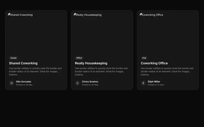Click the 'Posted on 26 May' date
The height and width of the screenshot is (127, 204).
coord(24,85)
